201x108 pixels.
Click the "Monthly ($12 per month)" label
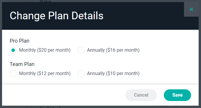[x=45, y=74]
